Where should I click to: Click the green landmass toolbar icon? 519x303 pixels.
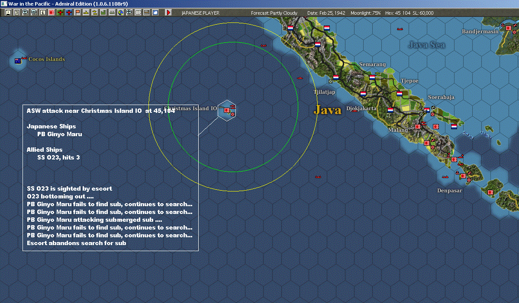103,13
